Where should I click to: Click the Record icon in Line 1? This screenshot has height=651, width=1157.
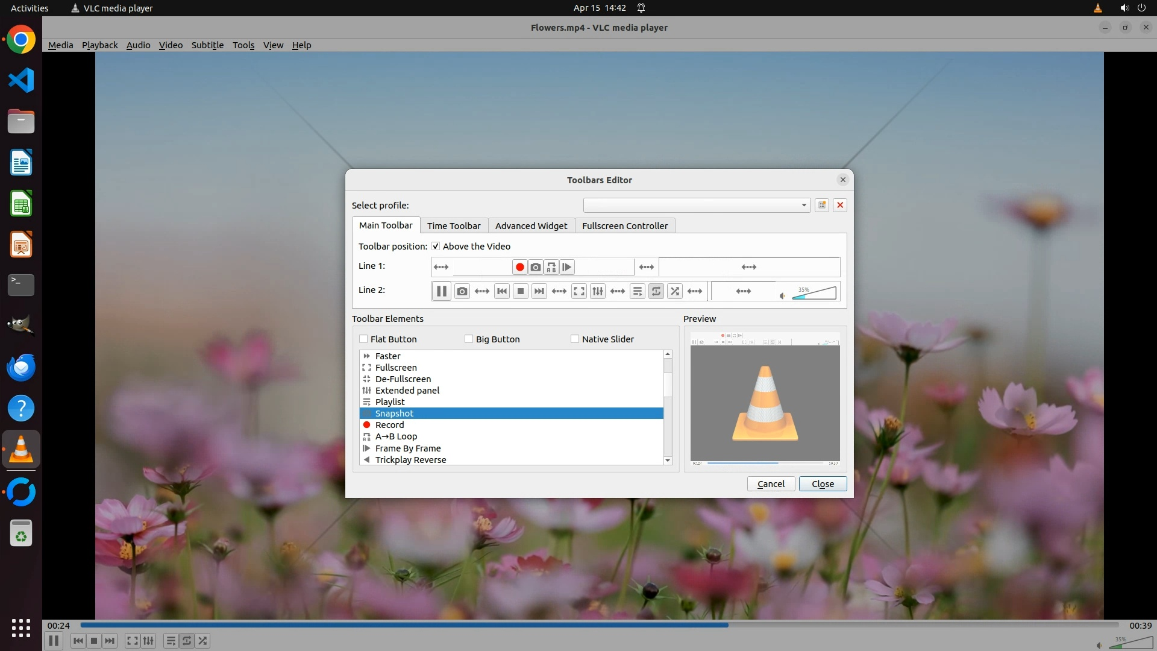pyautogui.click(x=519, y=267)
